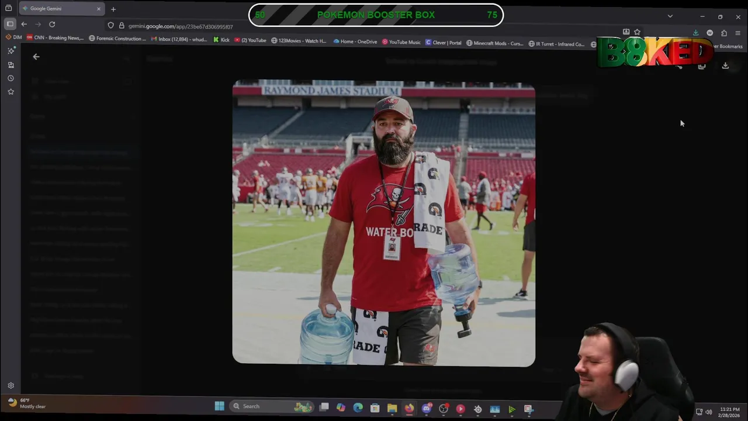748x421 pixels.
Task: Open Minecraft Mods bookmark
Action: [495, 43]
